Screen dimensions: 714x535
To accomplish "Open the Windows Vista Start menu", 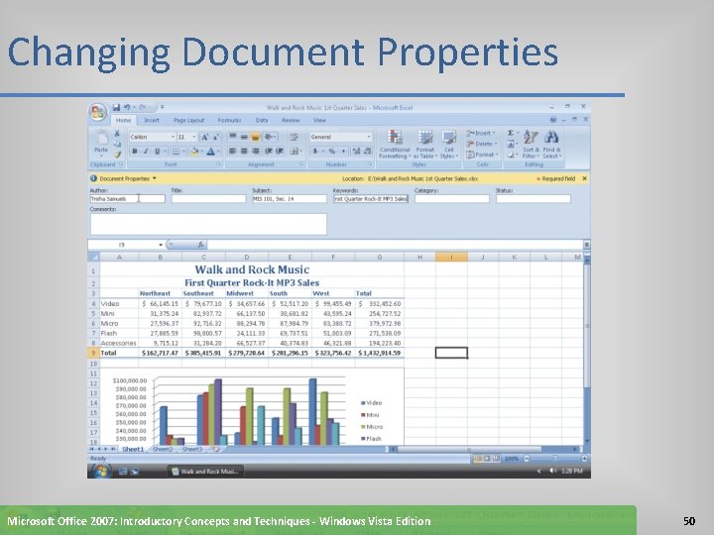I will coord(100,471).
